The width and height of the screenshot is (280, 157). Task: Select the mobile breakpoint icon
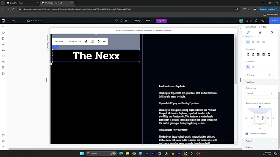point(126,21)
